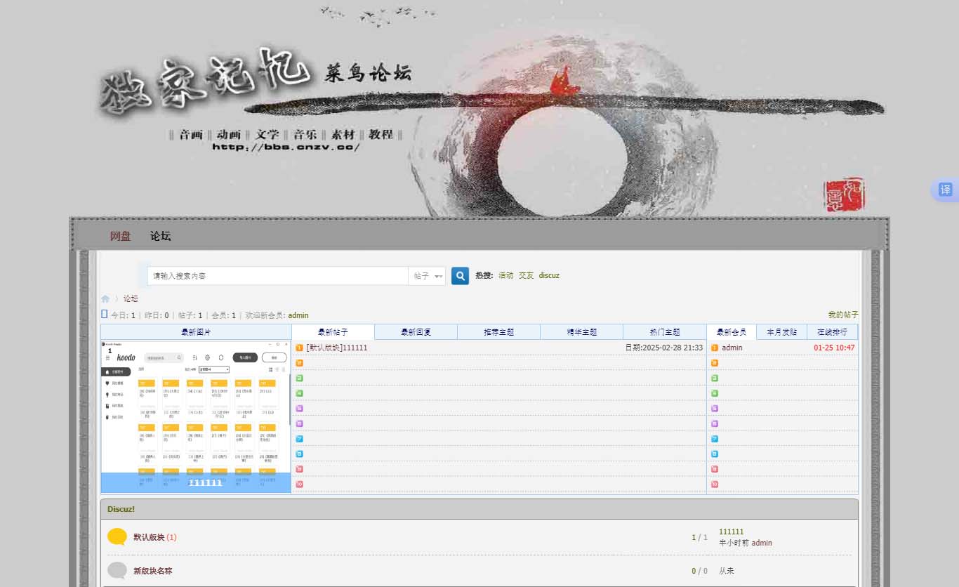Click the small stats icon before 今日
This screenshot has height=587, width=959.
[105, 315]
